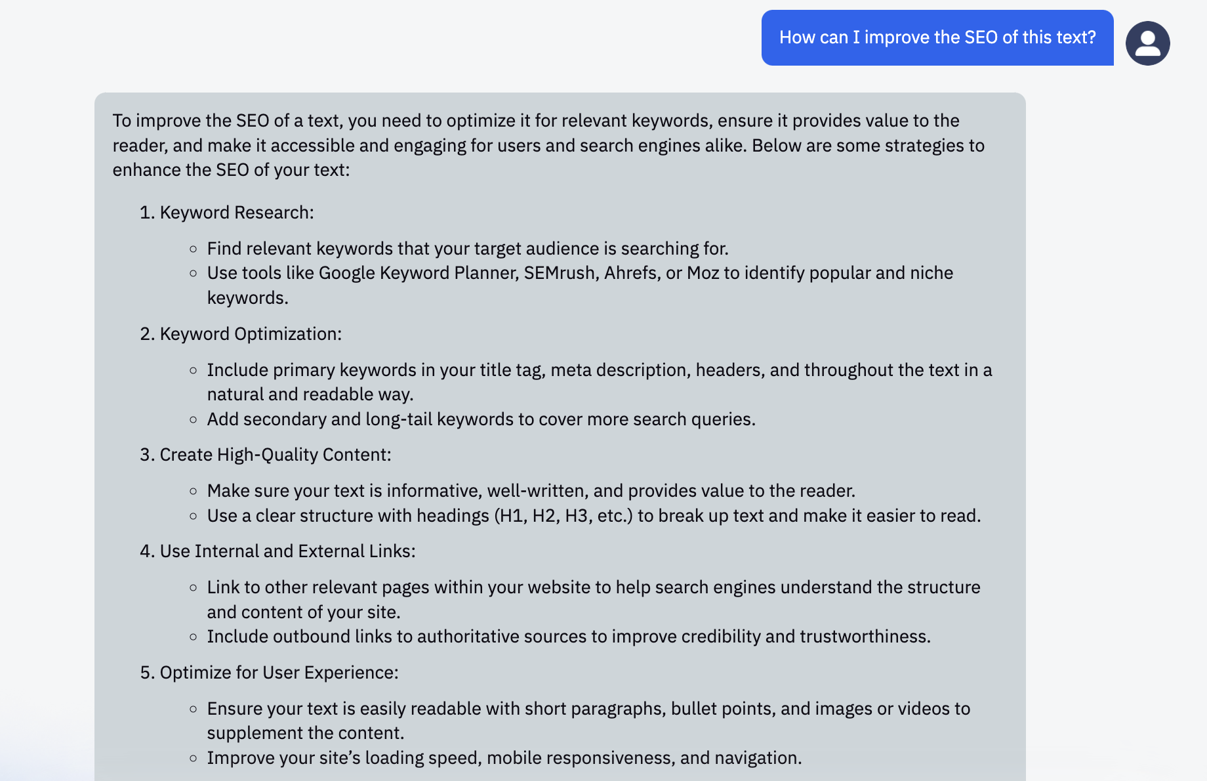Select the 'Make sure your text is informative' bullet

(x=531, y=491)
